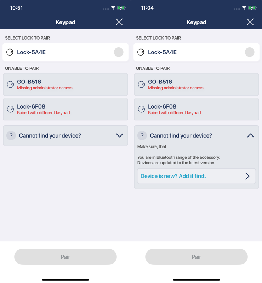
Task: Tap the Wi-Fi icon in 11:04 status bar
Action: 244,8
